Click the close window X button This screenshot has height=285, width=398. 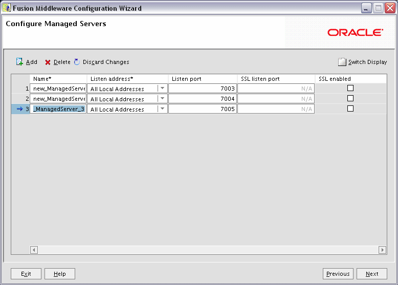(390, 8)
